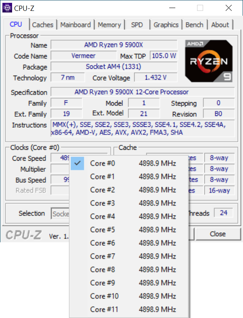Select Core #8 menu entry
This screenshot has width=243, height=318.
coord(129,270)
